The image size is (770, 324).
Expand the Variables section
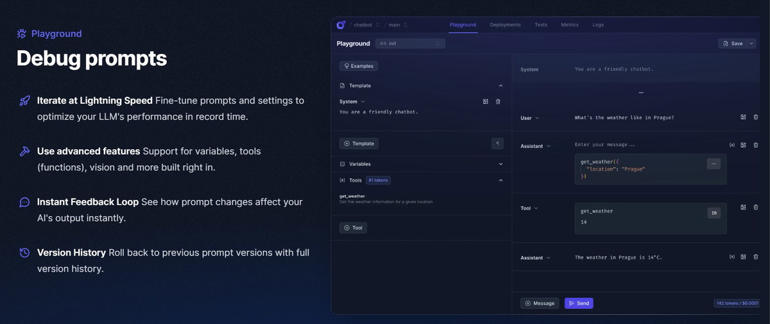[x=501, y=164]
